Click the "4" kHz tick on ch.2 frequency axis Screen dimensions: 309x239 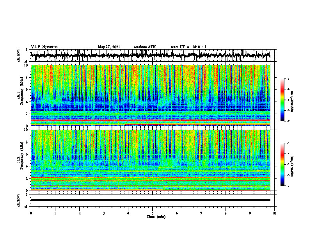(x=27, y=166)
